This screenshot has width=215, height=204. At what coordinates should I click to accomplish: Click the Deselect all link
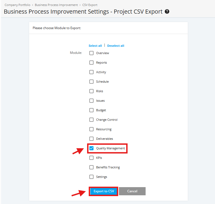tap(116, 46)
